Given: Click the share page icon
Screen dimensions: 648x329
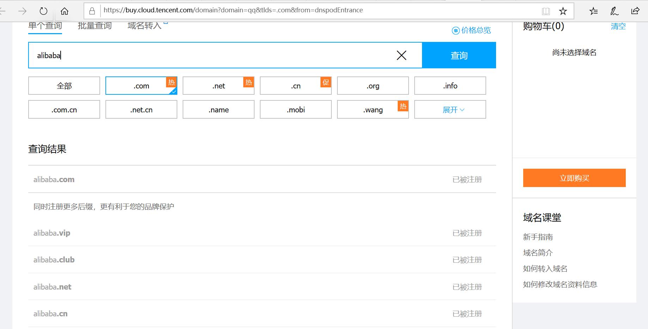Looking at the screenshot, I should [x=635, y=11].
